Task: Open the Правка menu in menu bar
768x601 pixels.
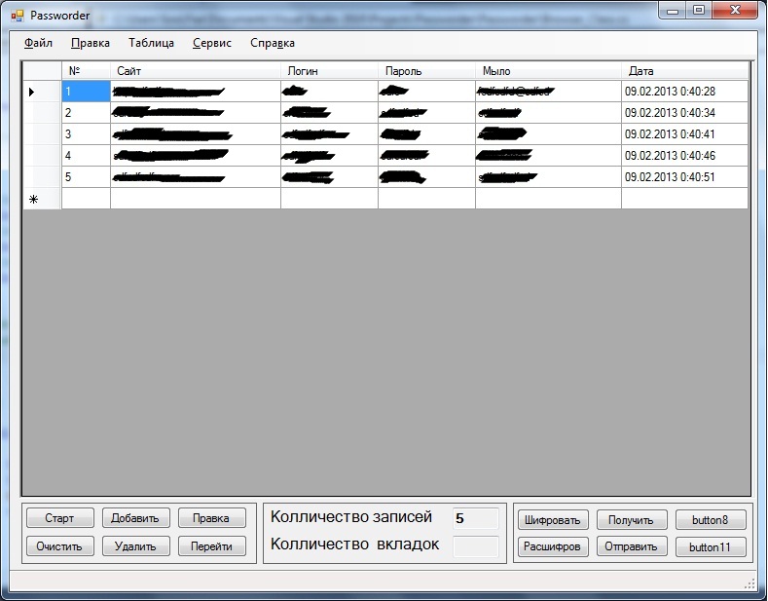Action: point(91,43)
